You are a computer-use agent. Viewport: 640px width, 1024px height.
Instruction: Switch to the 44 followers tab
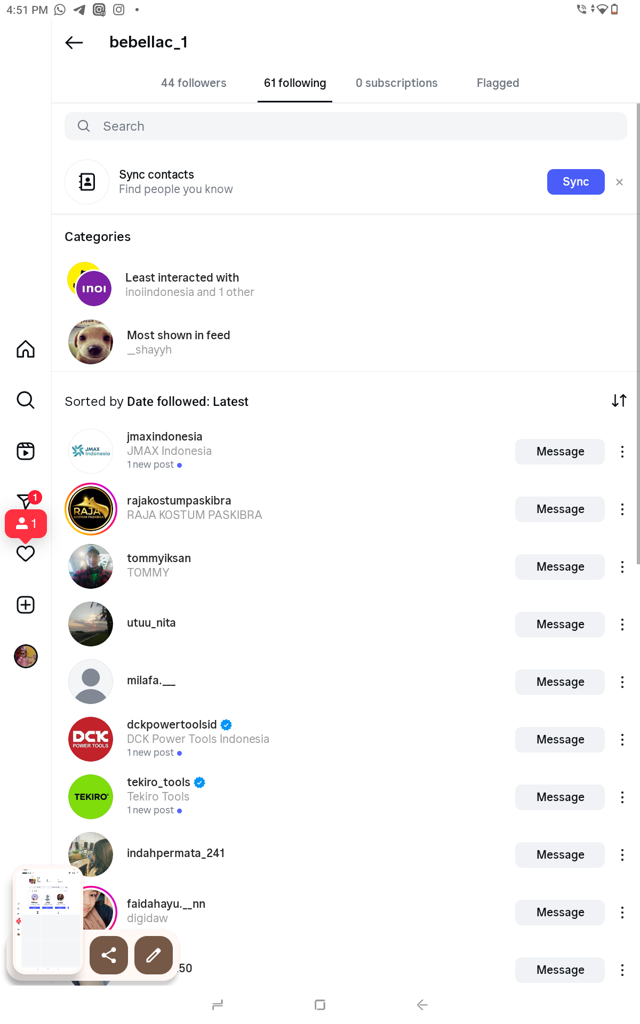(194, 83)
